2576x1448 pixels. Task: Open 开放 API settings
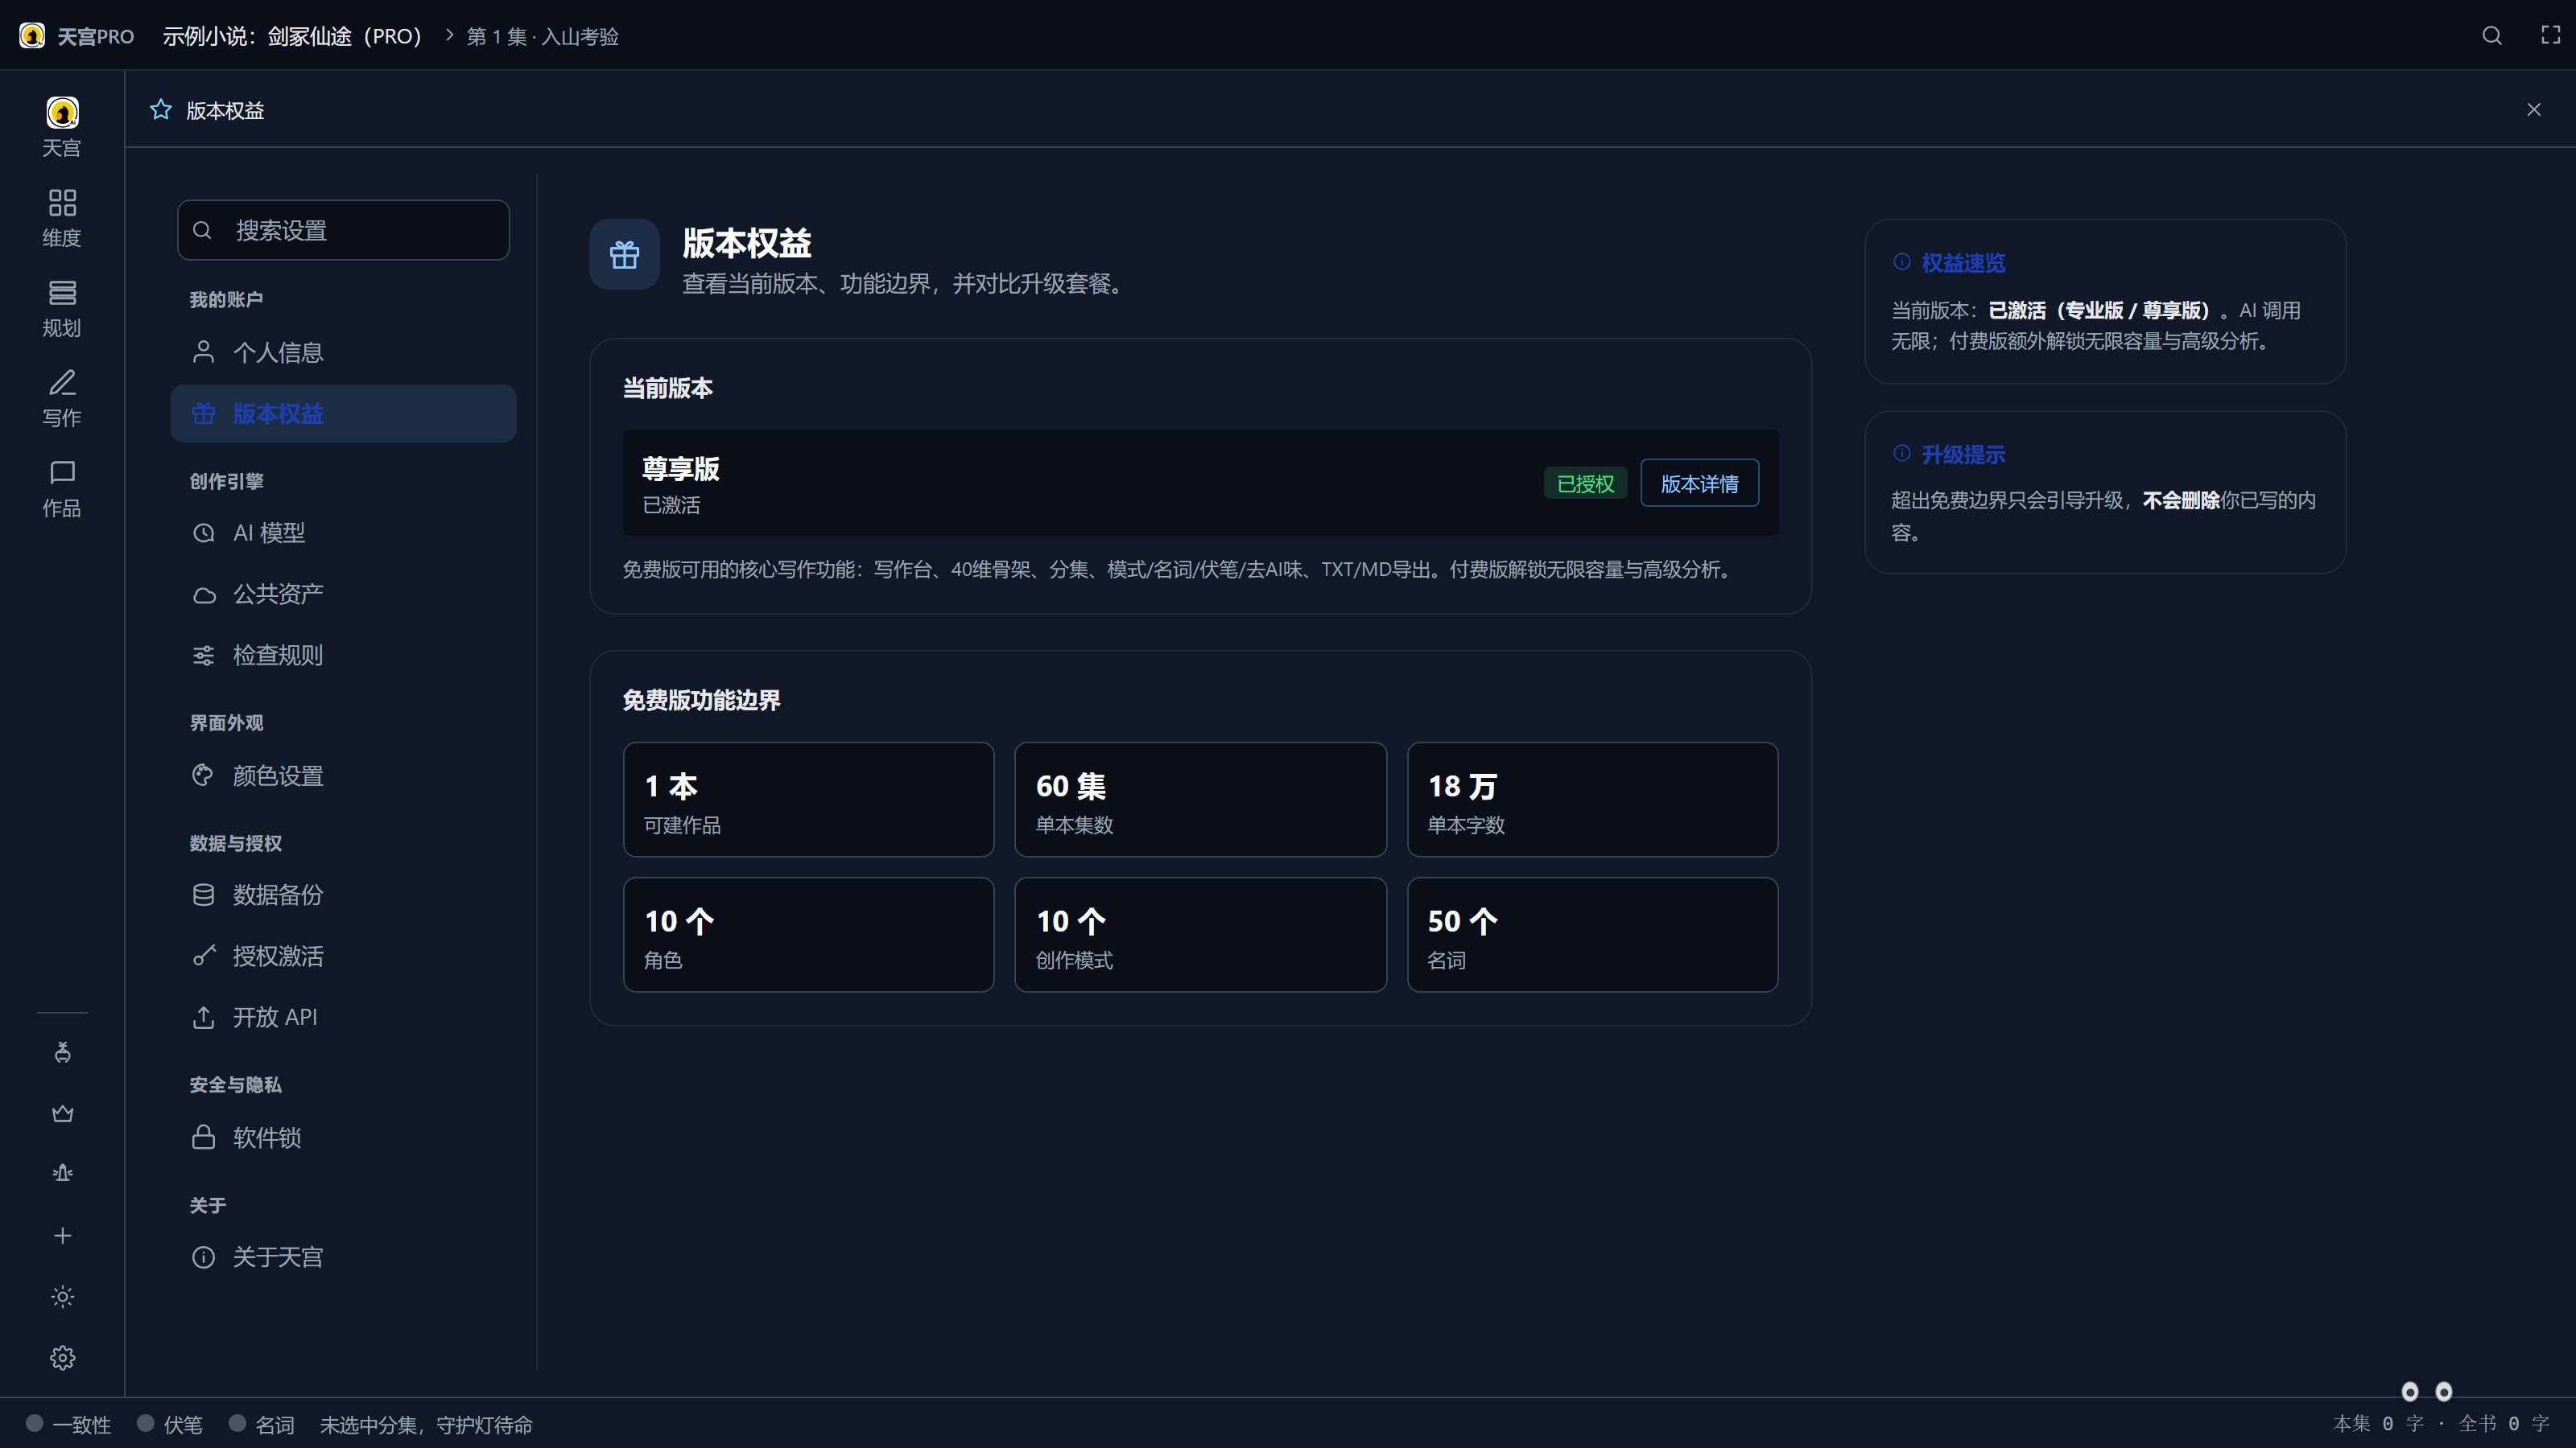(343, 1016)
